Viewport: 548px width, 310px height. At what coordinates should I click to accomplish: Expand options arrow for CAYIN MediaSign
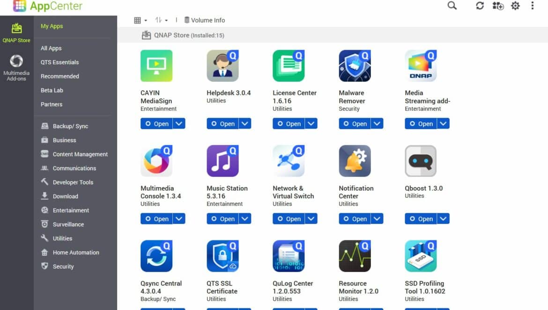[179, 123]
